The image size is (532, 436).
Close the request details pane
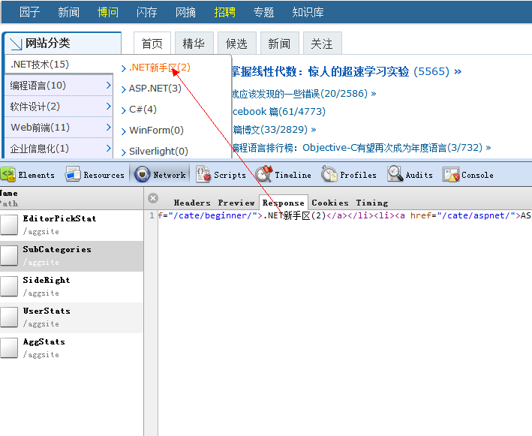point(153,198)
